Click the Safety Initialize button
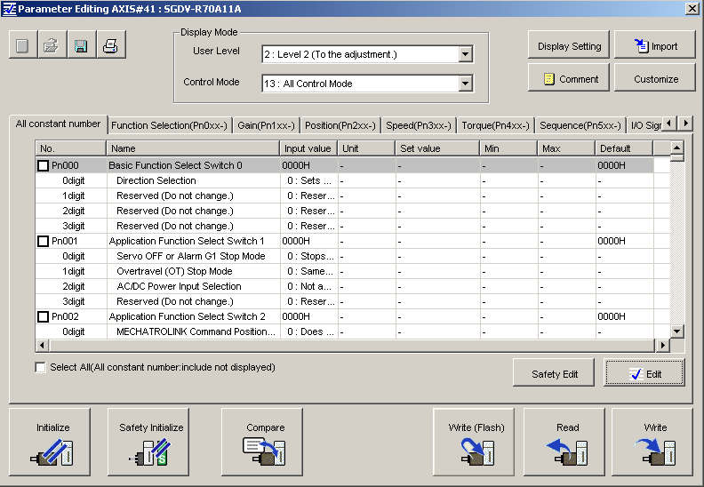Viewport: 704px width, 487px height. [148, 442]
